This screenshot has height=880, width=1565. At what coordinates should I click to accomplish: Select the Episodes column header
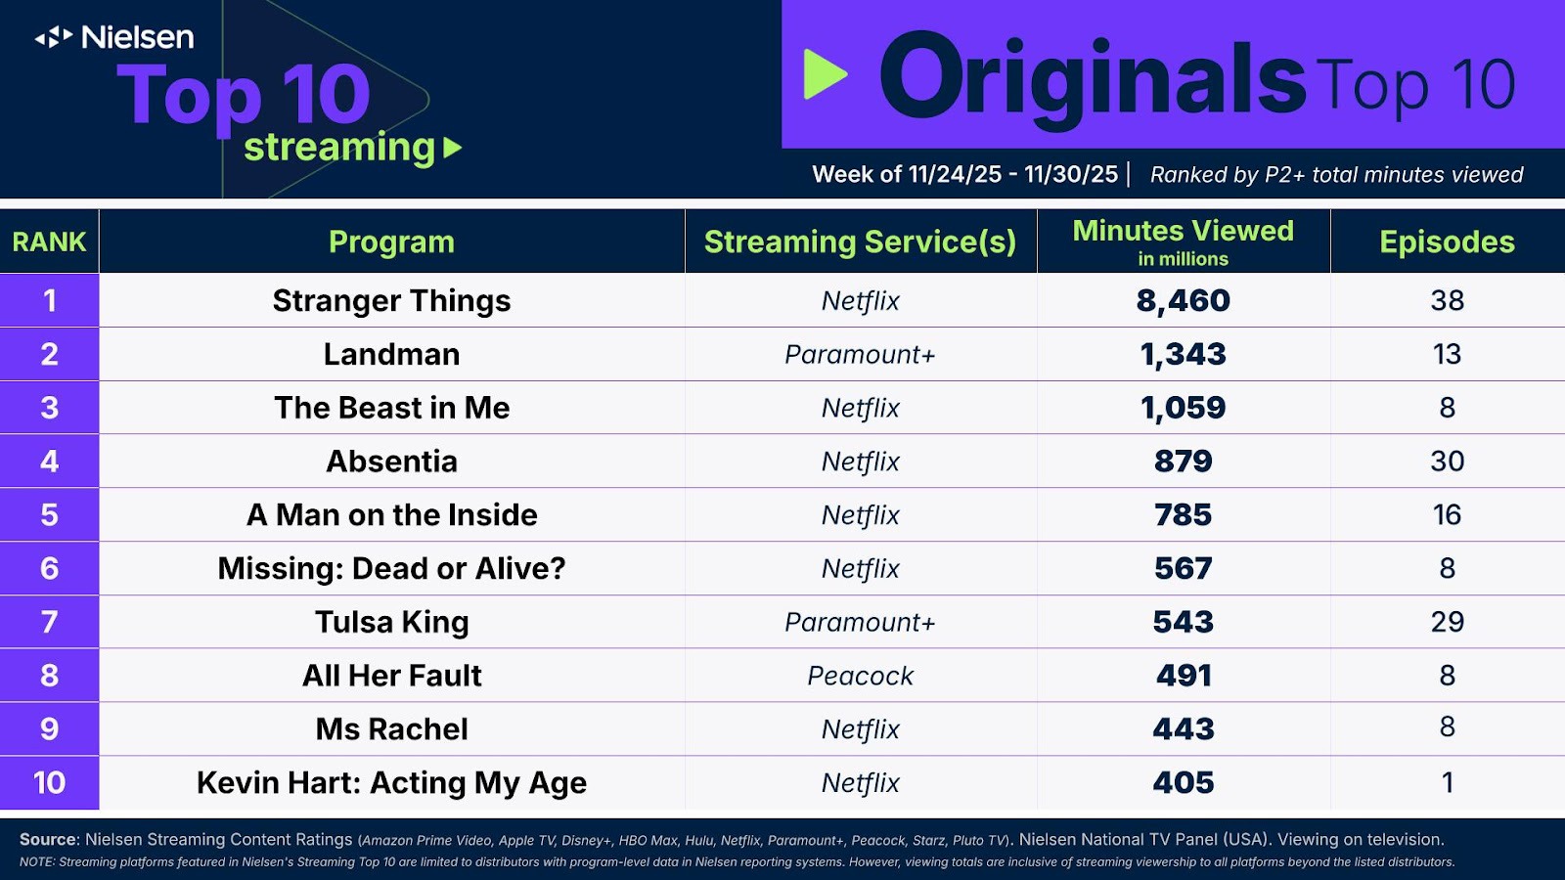1447,242
